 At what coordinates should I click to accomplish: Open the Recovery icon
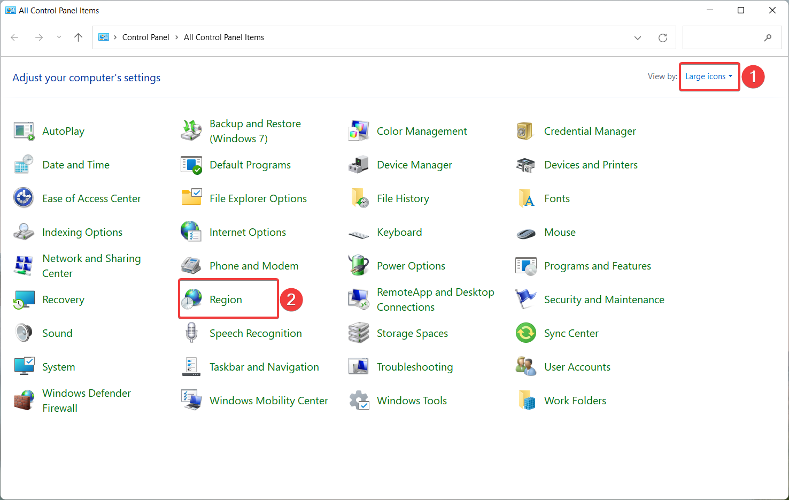click(24, 299)
